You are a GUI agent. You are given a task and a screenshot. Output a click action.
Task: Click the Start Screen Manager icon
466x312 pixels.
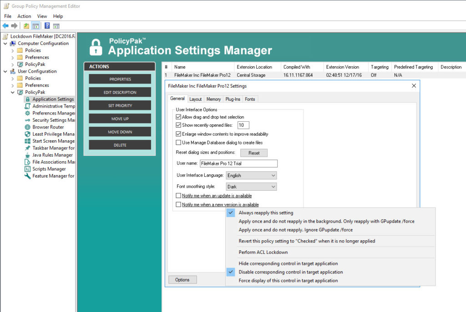click(x=28, y=141)
